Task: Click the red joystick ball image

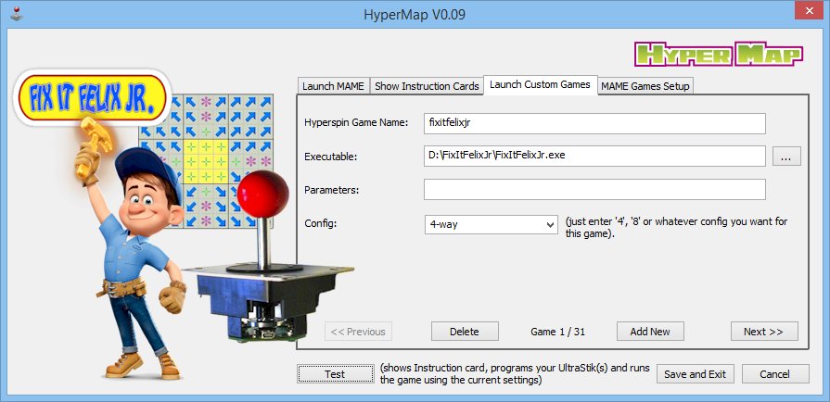Action: [x=262, y=194]
